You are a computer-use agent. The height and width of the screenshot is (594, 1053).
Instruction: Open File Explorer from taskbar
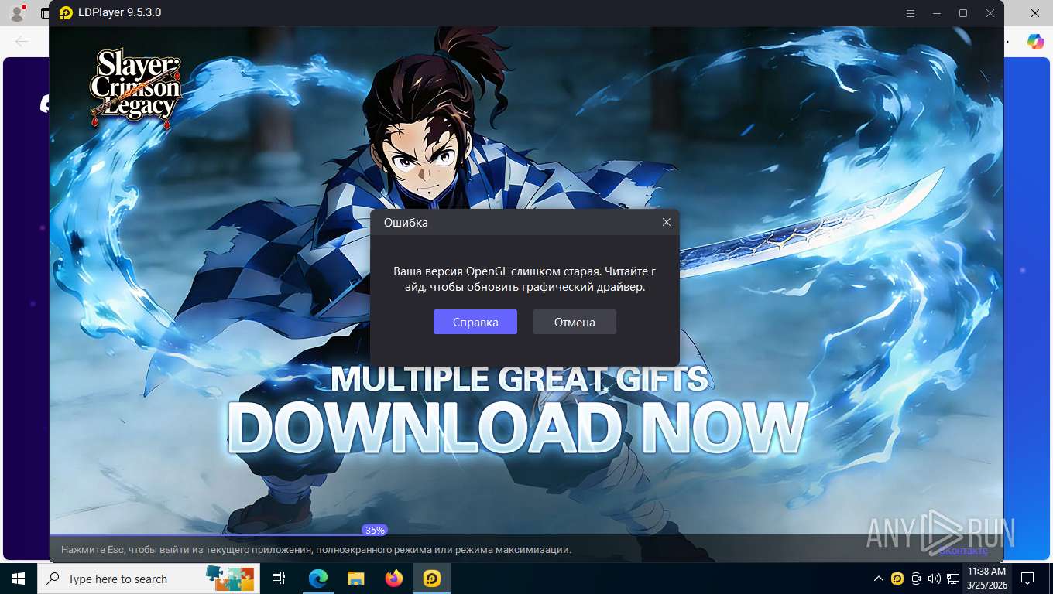pyautogui.click(x=355, y=579)
